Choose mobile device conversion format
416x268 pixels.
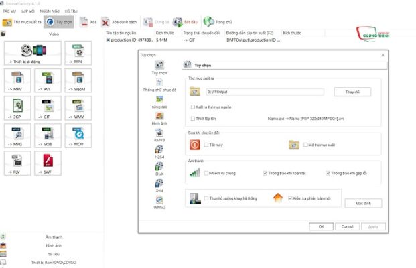(x=33, y=53)
